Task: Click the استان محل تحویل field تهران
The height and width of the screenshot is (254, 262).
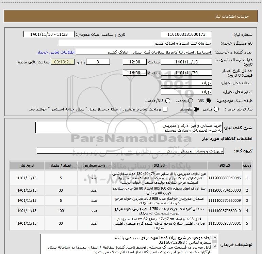Action: point(186,83)
